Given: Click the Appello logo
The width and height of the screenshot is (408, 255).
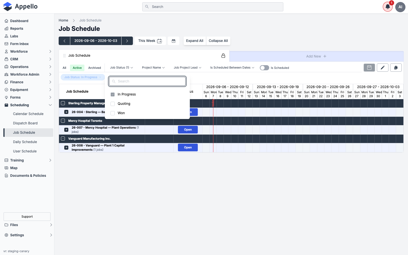Looking at the screenshot, I should point(20,7).
